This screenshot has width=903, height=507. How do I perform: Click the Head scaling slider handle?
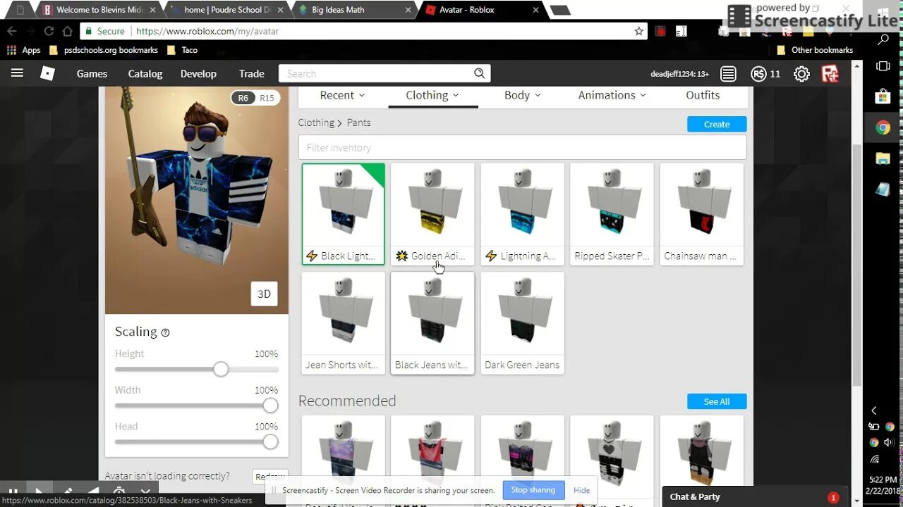[270, 442]
